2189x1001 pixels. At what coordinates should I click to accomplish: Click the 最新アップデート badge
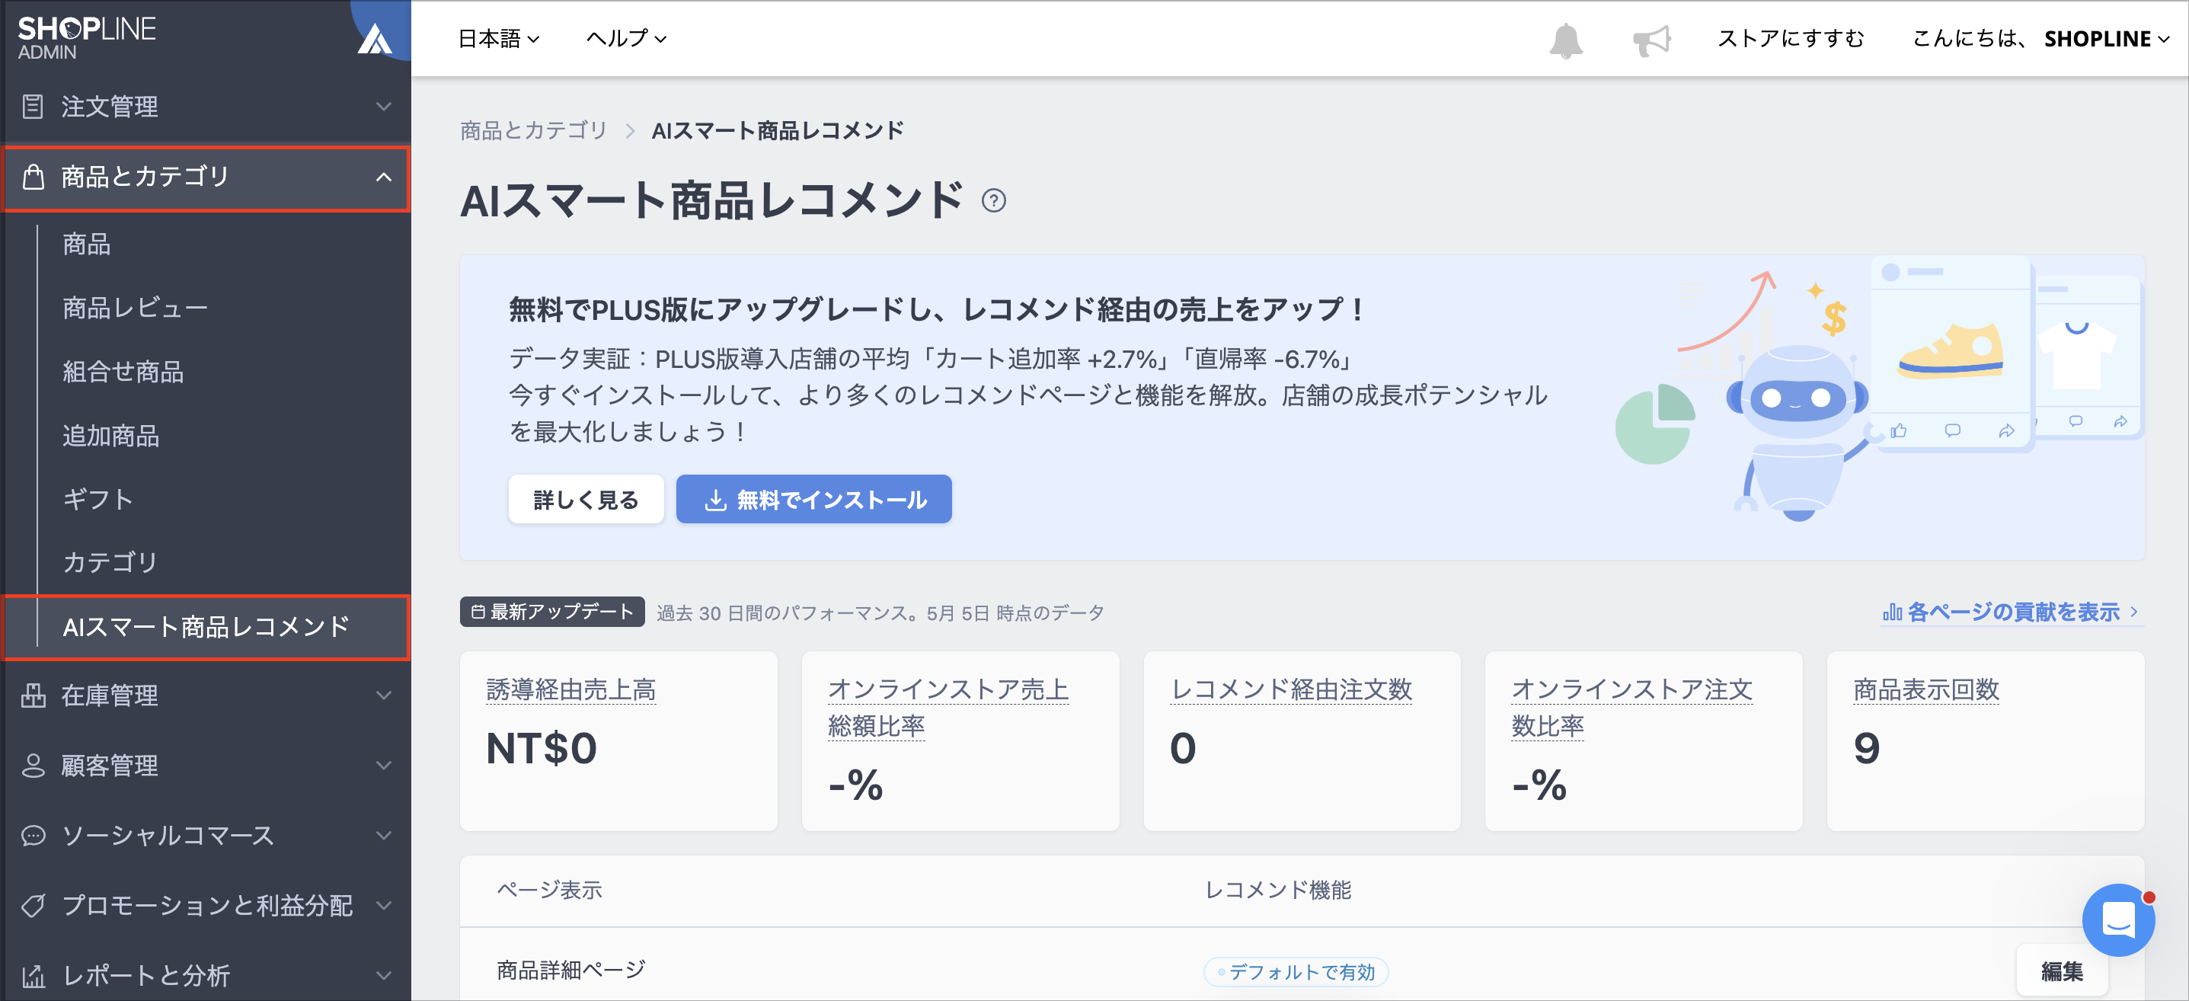point(552,612)
